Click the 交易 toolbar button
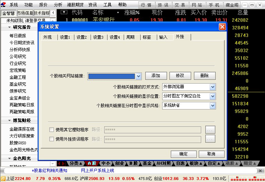265x182 pixels. [180, 5]
